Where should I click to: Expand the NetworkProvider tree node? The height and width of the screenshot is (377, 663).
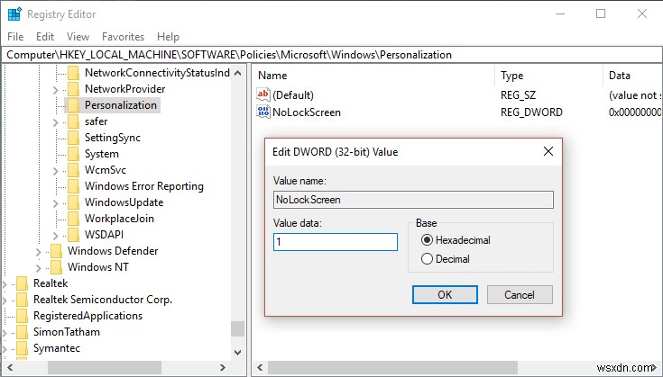pyautogui.click(x=56, y=89)
